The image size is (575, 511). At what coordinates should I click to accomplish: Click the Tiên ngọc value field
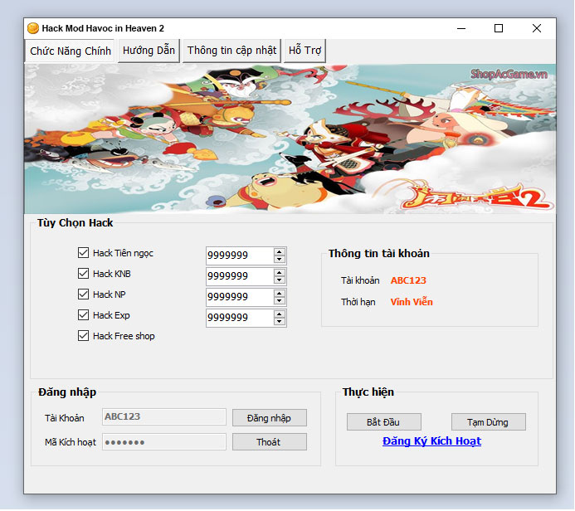coord(240,255)
